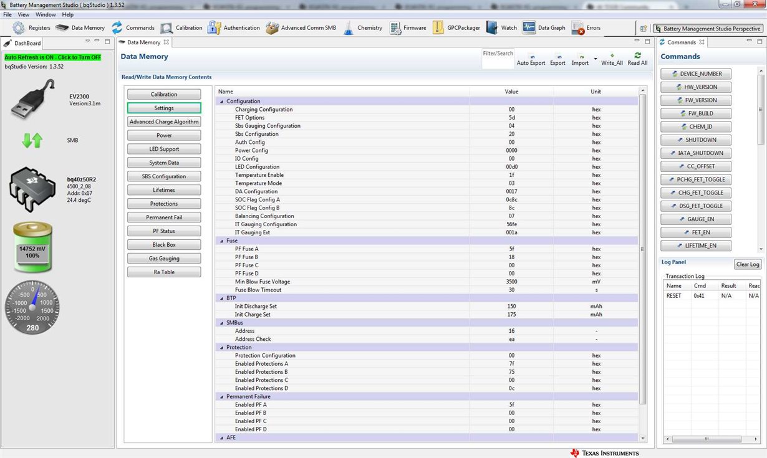This screenshot has width=767, height=458.
Task: Click the Value column header
Action: [511, 92]
